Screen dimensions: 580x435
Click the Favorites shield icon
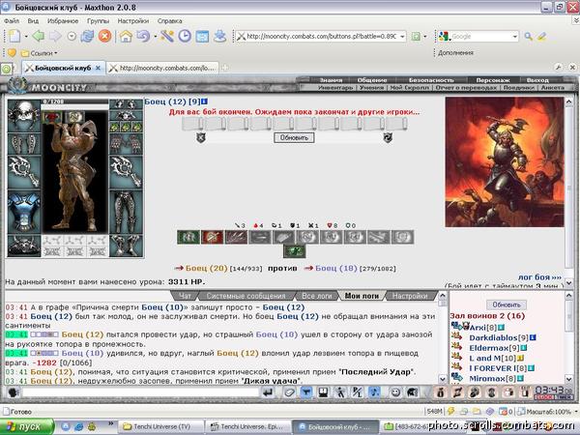(12, 53)
